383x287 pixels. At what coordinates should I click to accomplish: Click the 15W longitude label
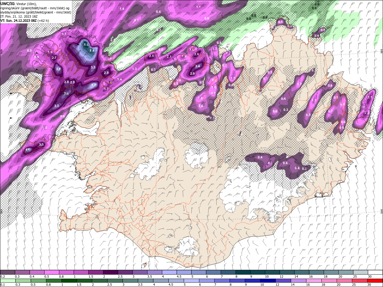[x=317, y=1]
